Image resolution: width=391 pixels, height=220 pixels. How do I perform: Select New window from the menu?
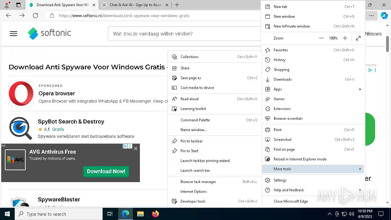(313, 16)
